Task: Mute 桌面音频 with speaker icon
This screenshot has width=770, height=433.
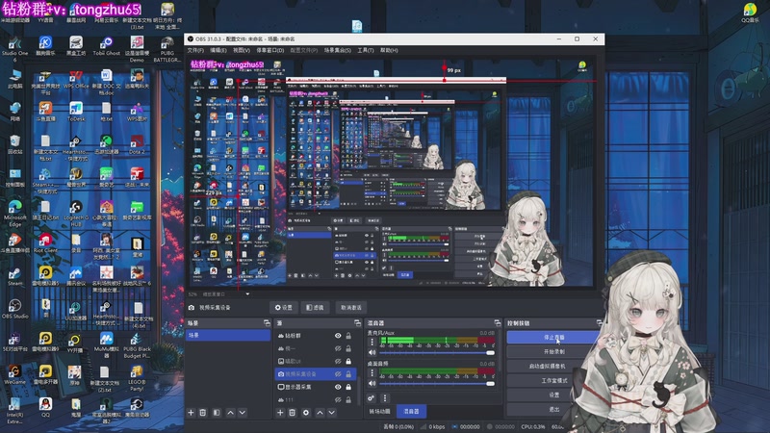Action: (372, 383)
